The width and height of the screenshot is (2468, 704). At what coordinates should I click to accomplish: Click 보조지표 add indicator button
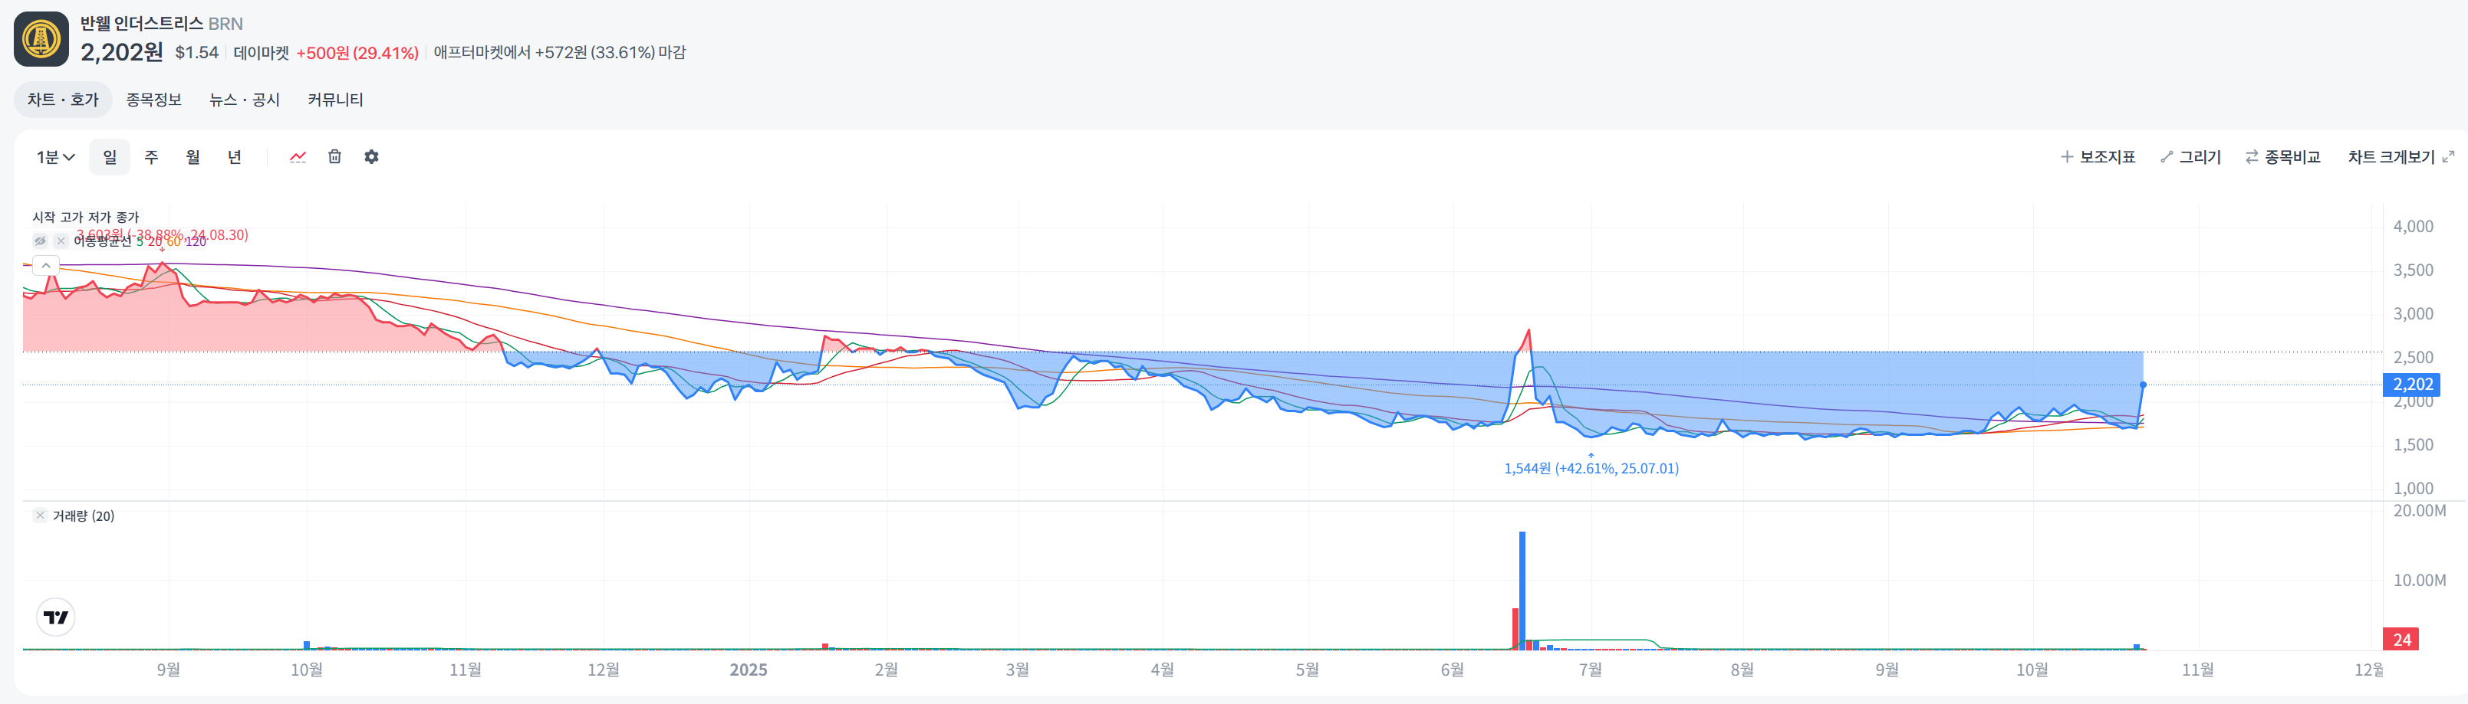point(2098,157)
